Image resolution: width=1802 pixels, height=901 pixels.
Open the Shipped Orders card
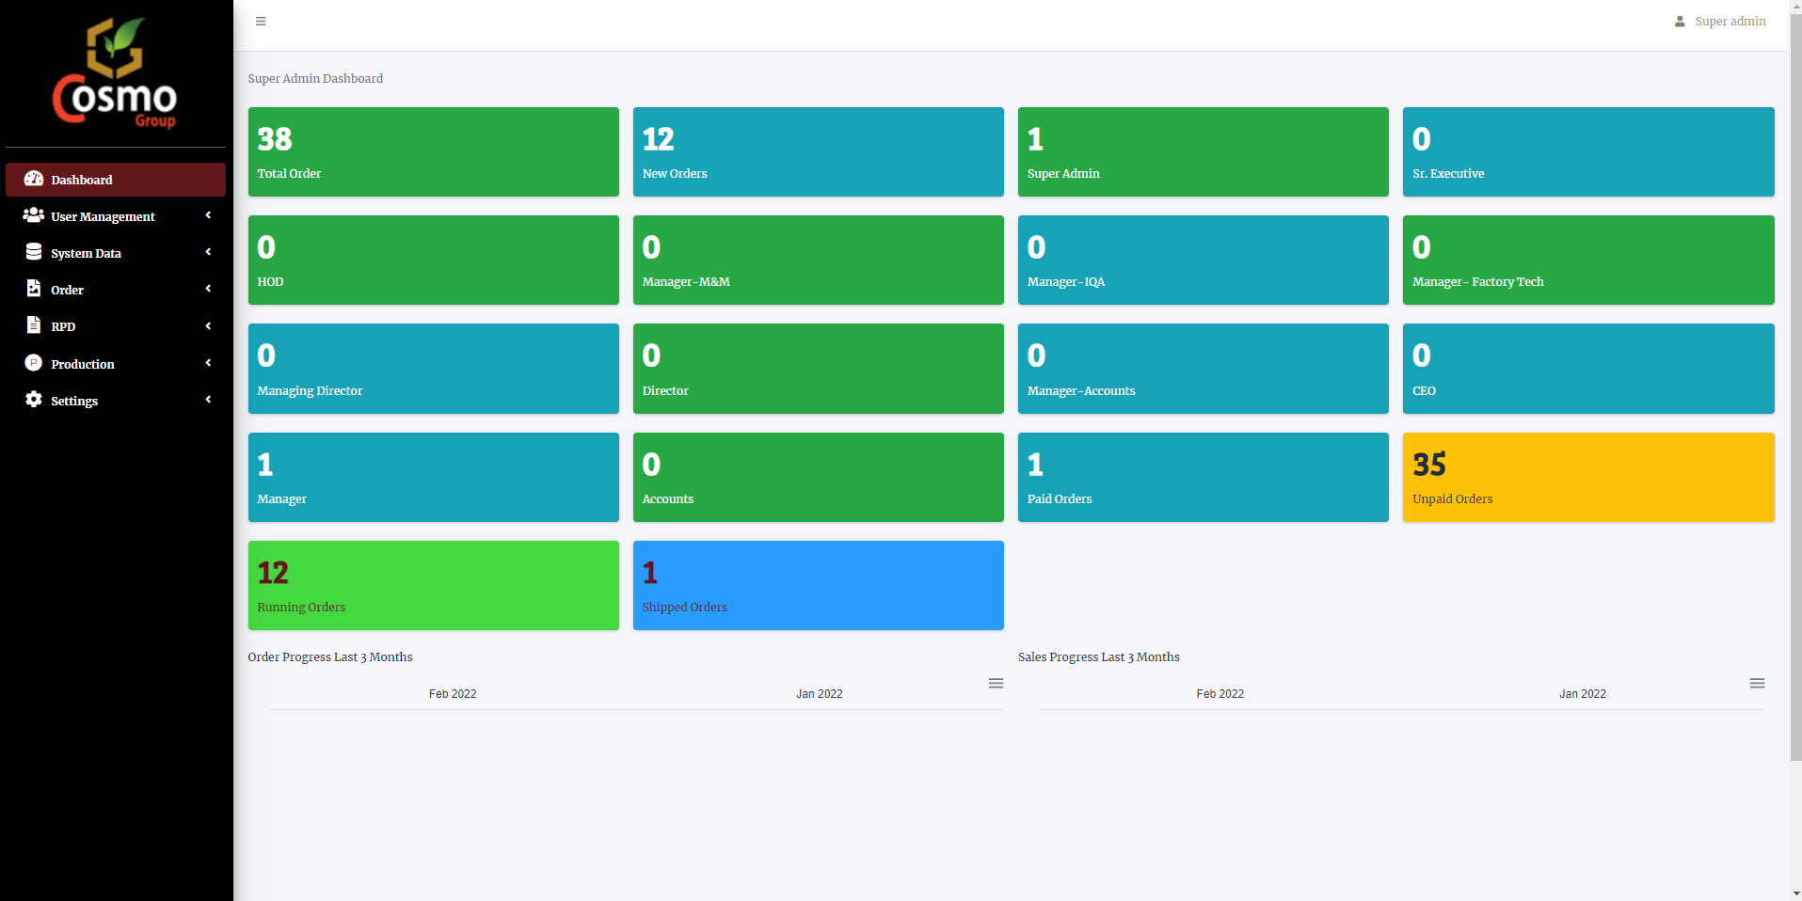(x=819, y=585)
